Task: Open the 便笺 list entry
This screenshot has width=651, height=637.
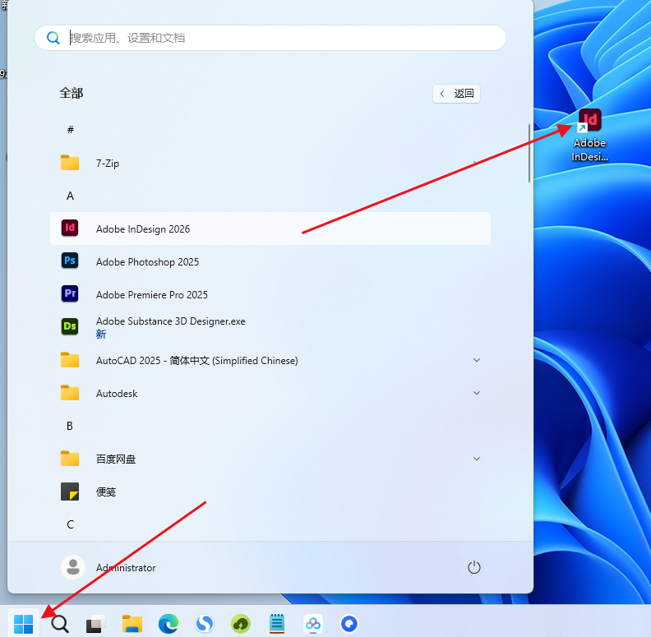Action: tap(270, 492)
